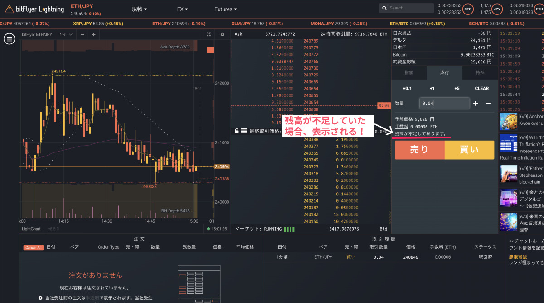Click the 日次損益 daily P/L row

click(x=444, y=33)
